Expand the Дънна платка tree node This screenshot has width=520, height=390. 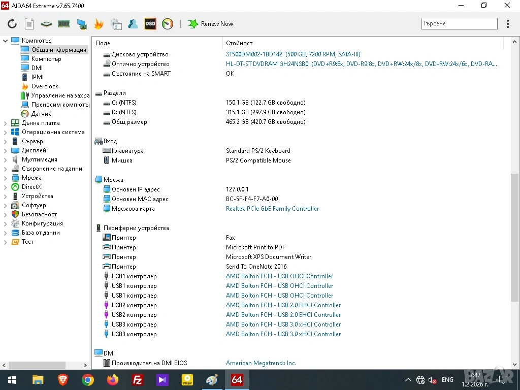coord(6,123)
